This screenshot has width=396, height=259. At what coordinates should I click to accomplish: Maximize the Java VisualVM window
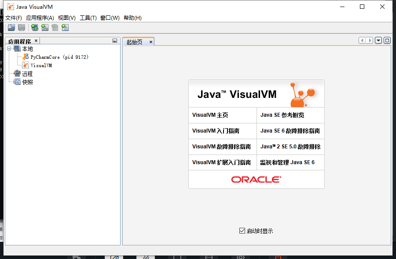click(x=362, y=7)
